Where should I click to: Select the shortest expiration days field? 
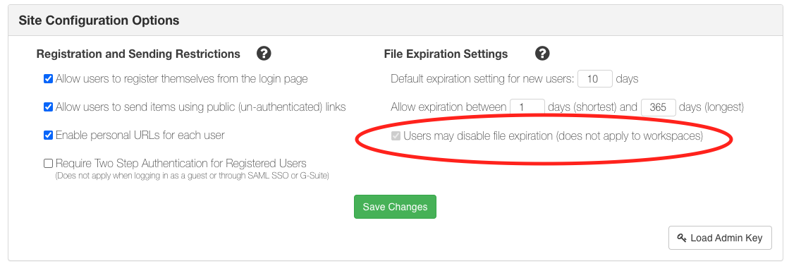(527, 107)
